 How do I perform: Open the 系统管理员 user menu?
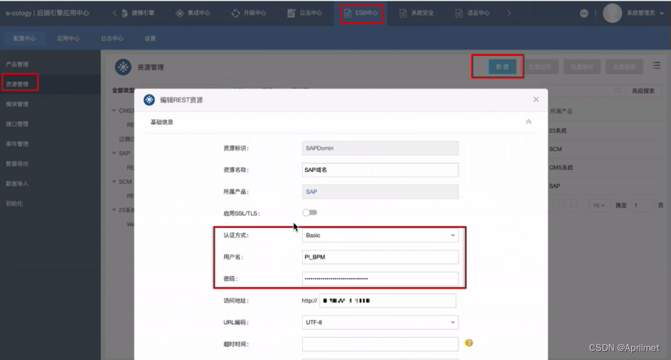click(x=645, y=13)
